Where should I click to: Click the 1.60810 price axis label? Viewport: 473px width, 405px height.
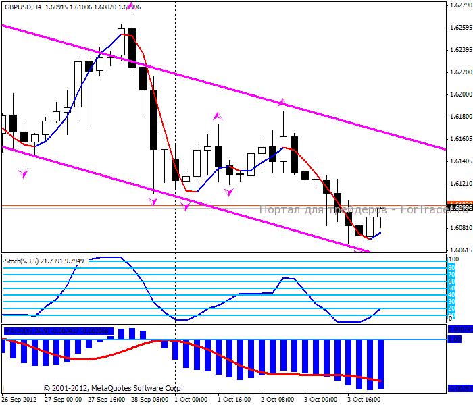click(x=461, y=228)
